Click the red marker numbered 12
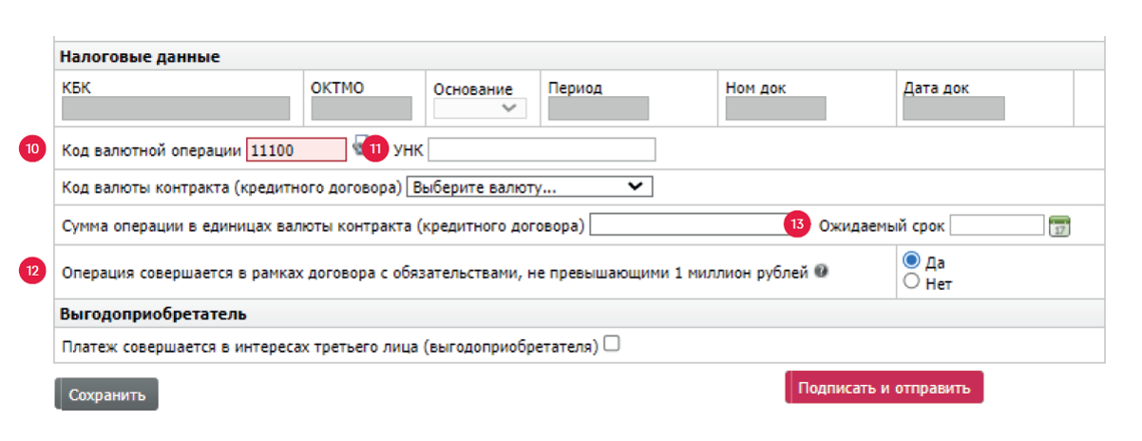This screenshot has width=1142, height=441. [32, 271]
